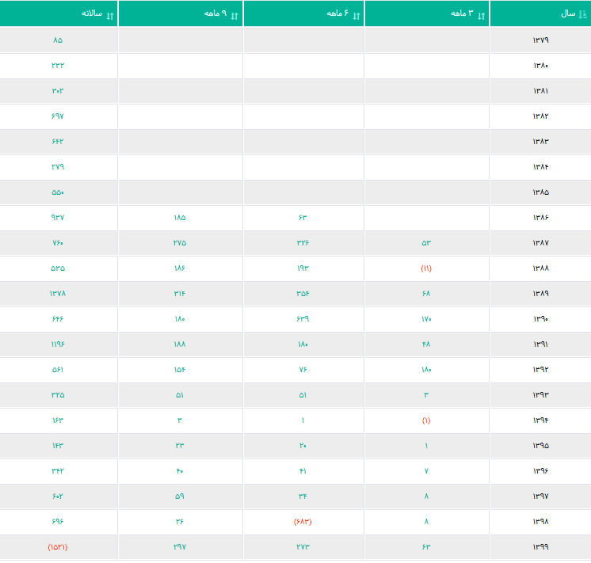
Task: Click sort icon in سال column header
Action: 583,15
